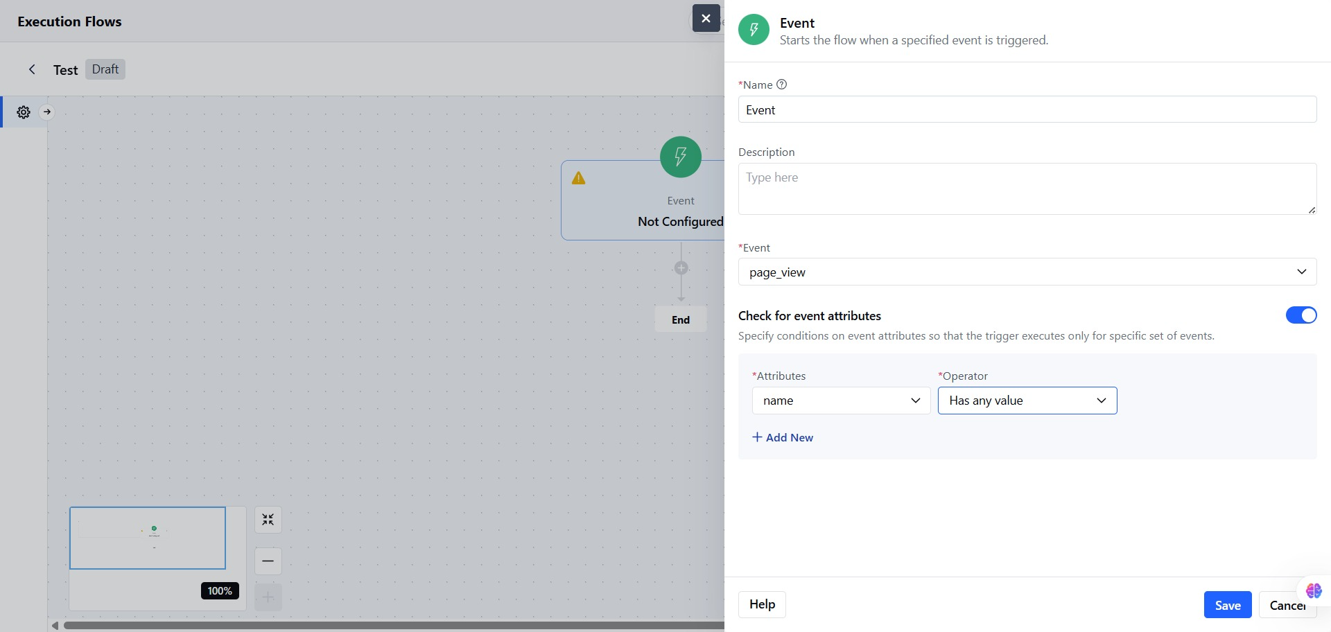
Task: Zoom out the canvas with minus button
Action: point(268,561)
